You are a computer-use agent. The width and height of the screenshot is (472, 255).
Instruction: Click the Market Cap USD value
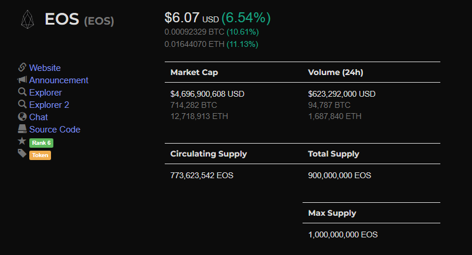pyautogui.click(x=208, y=94)
